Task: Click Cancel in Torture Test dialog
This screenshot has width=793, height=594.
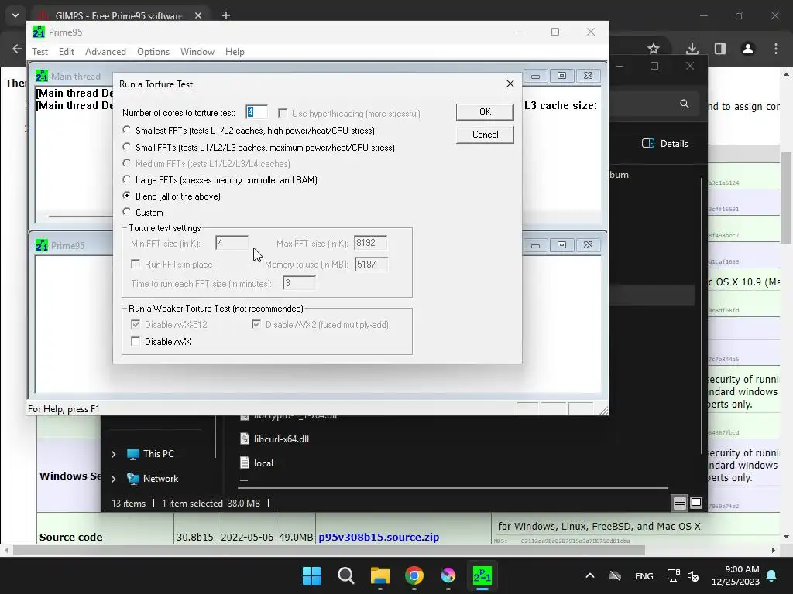Action: pos(485,135)
